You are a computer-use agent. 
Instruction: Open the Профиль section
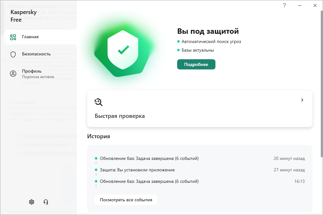tap(32, 71)
